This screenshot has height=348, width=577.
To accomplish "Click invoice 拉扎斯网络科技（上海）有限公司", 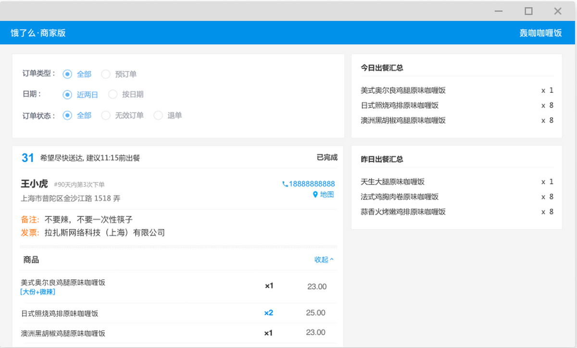I will point(105,233).
